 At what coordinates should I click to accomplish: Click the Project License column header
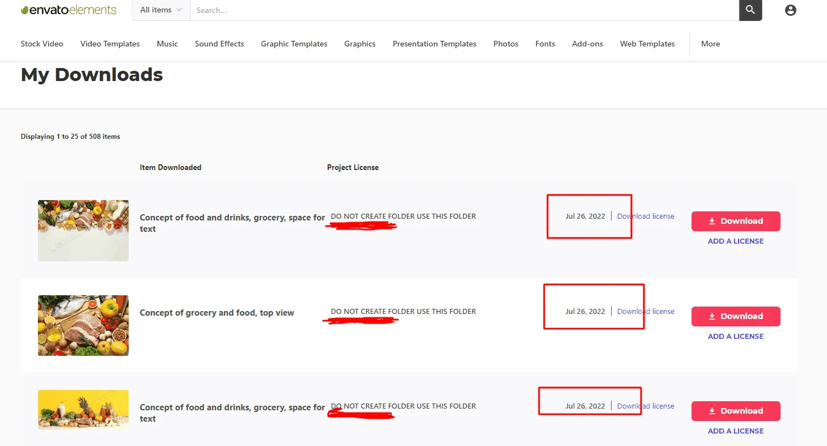[x=353, y=167]
